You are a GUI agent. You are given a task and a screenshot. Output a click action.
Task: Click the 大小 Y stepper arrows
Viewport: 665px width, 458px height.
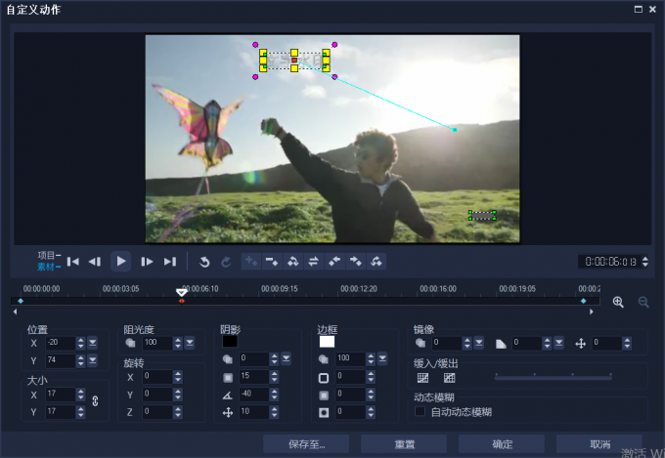tap(80, 412)
